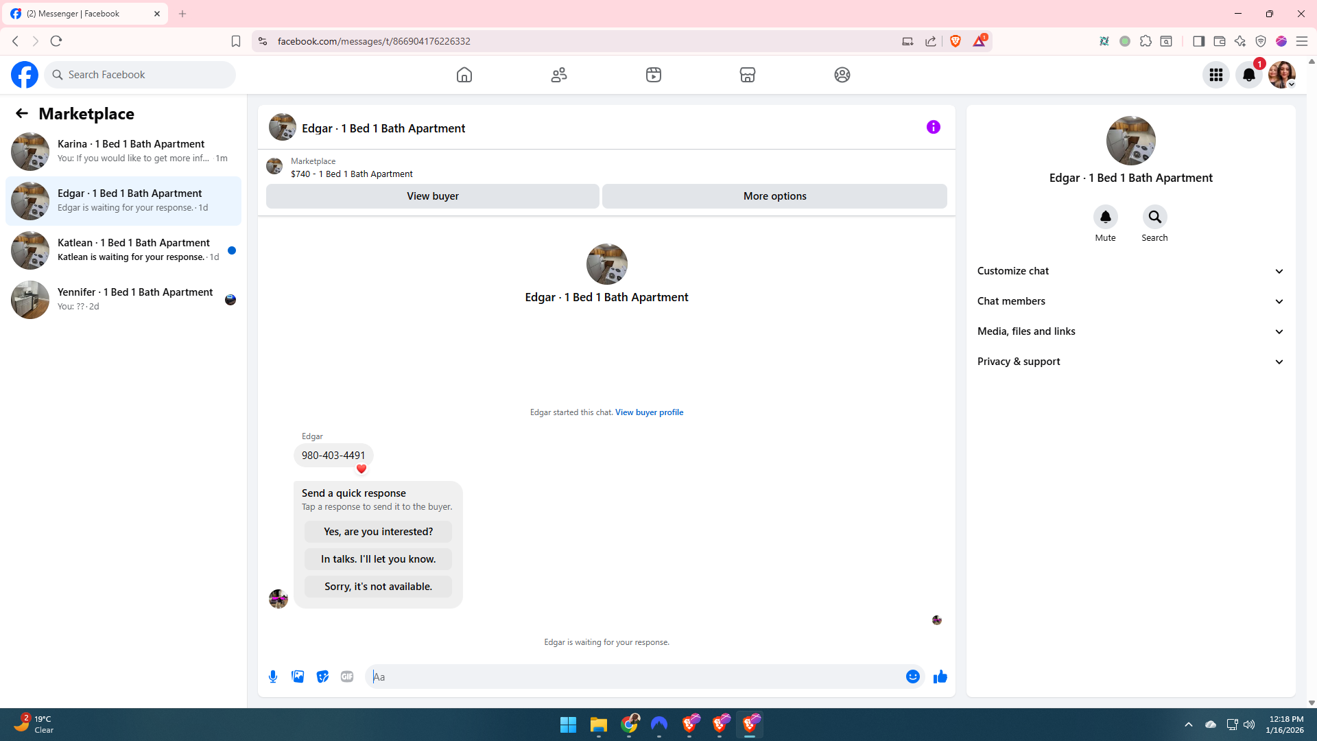Click the View buyer button
Viewport: 1317px width, 741px height.
pyautogui.click(x=432, y=196)
